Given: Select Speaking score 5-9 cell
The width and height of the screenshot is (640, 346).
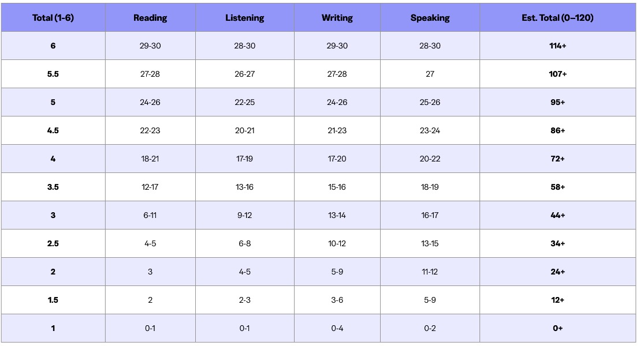Looking at the screenshot, I should click(430, 300).
